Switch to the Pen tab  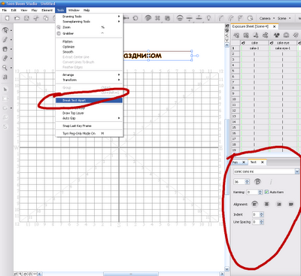(x=236, y=162)
